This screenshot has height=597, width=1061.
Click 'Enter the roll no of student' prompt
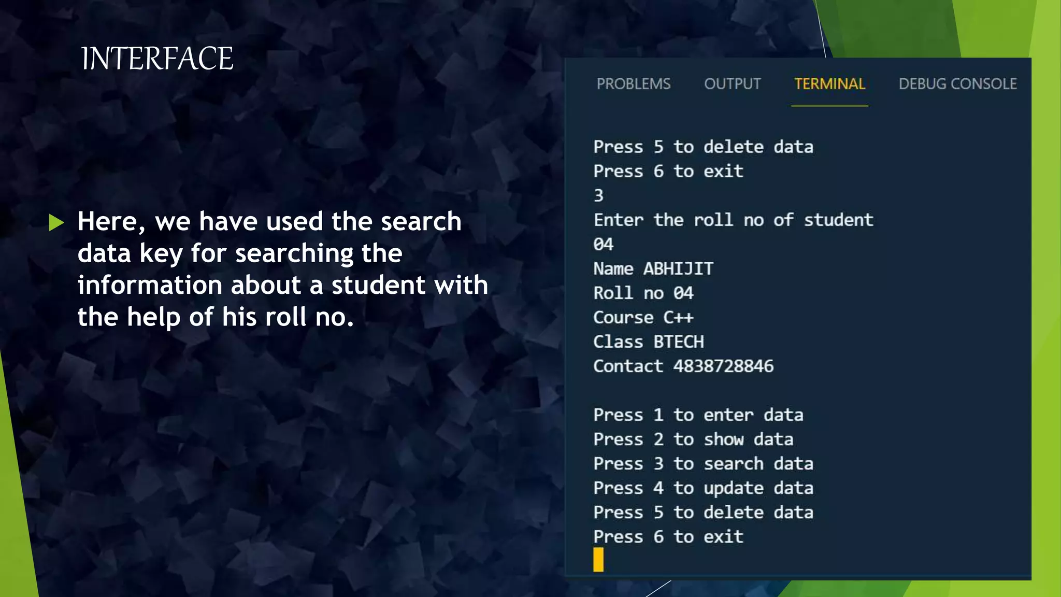[x=734, y=220]
